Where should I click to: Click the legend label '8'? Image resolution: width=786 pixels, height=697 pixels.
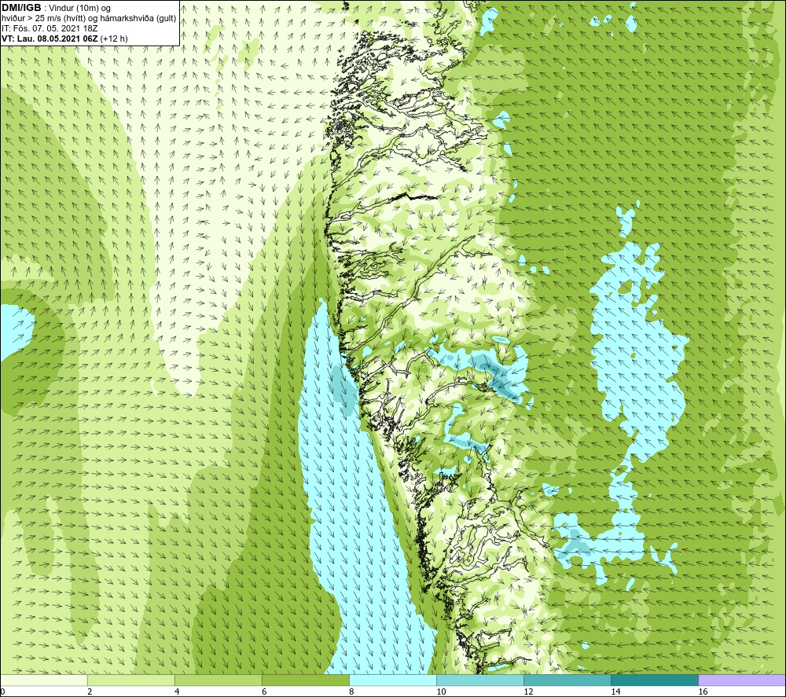pyautogui.click(x=351, y=691)
